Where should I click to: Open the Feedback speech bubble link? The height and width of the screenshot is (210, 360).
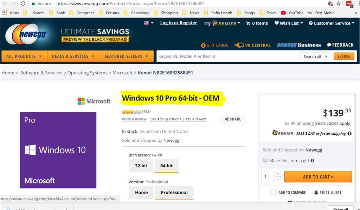(x=340, y=45)
